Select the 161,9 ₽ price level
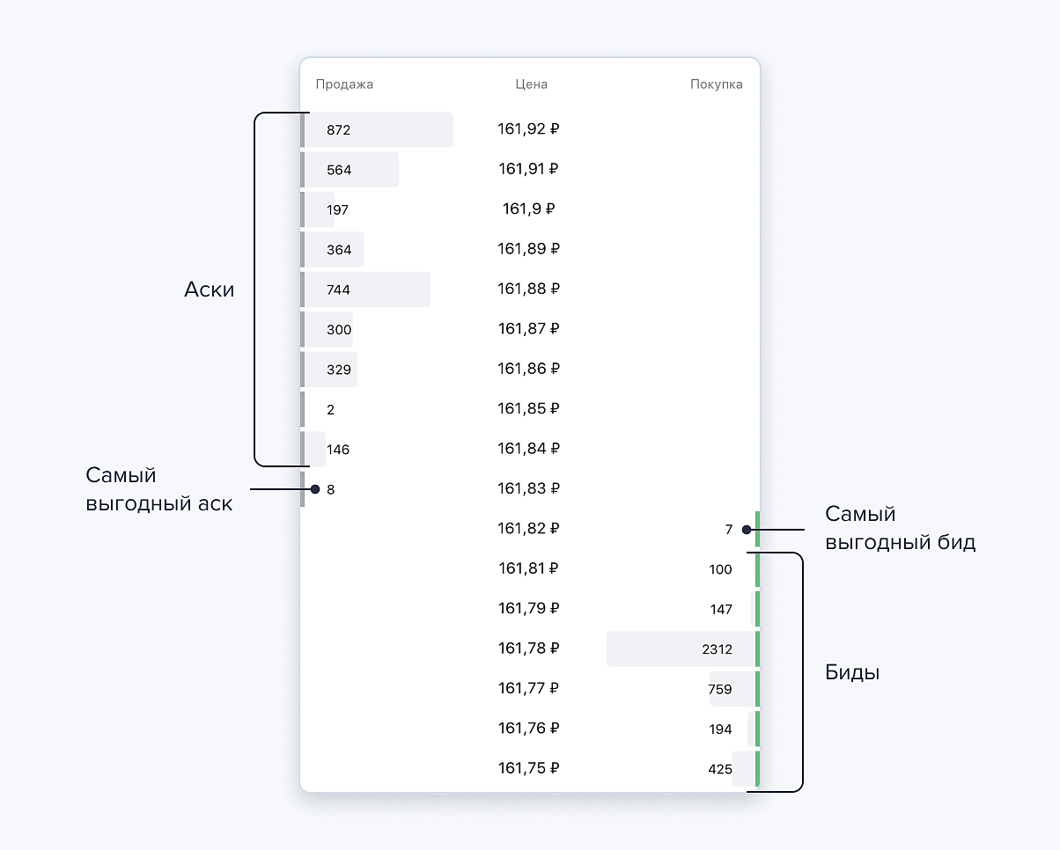This screenshot has height=850, width=1060. click(x=528, y=209)
